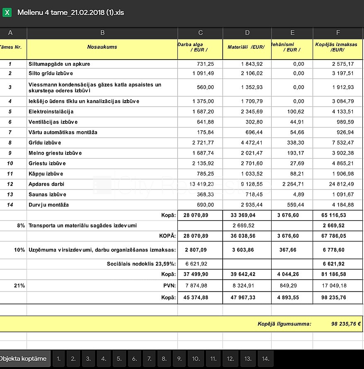The height and width of the screenshot is (369, 364).
Task: Click column F header
Action: 338,33
